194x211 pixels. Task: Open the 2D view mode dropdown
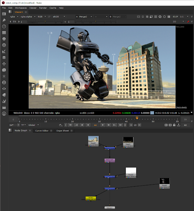point(178,21)
